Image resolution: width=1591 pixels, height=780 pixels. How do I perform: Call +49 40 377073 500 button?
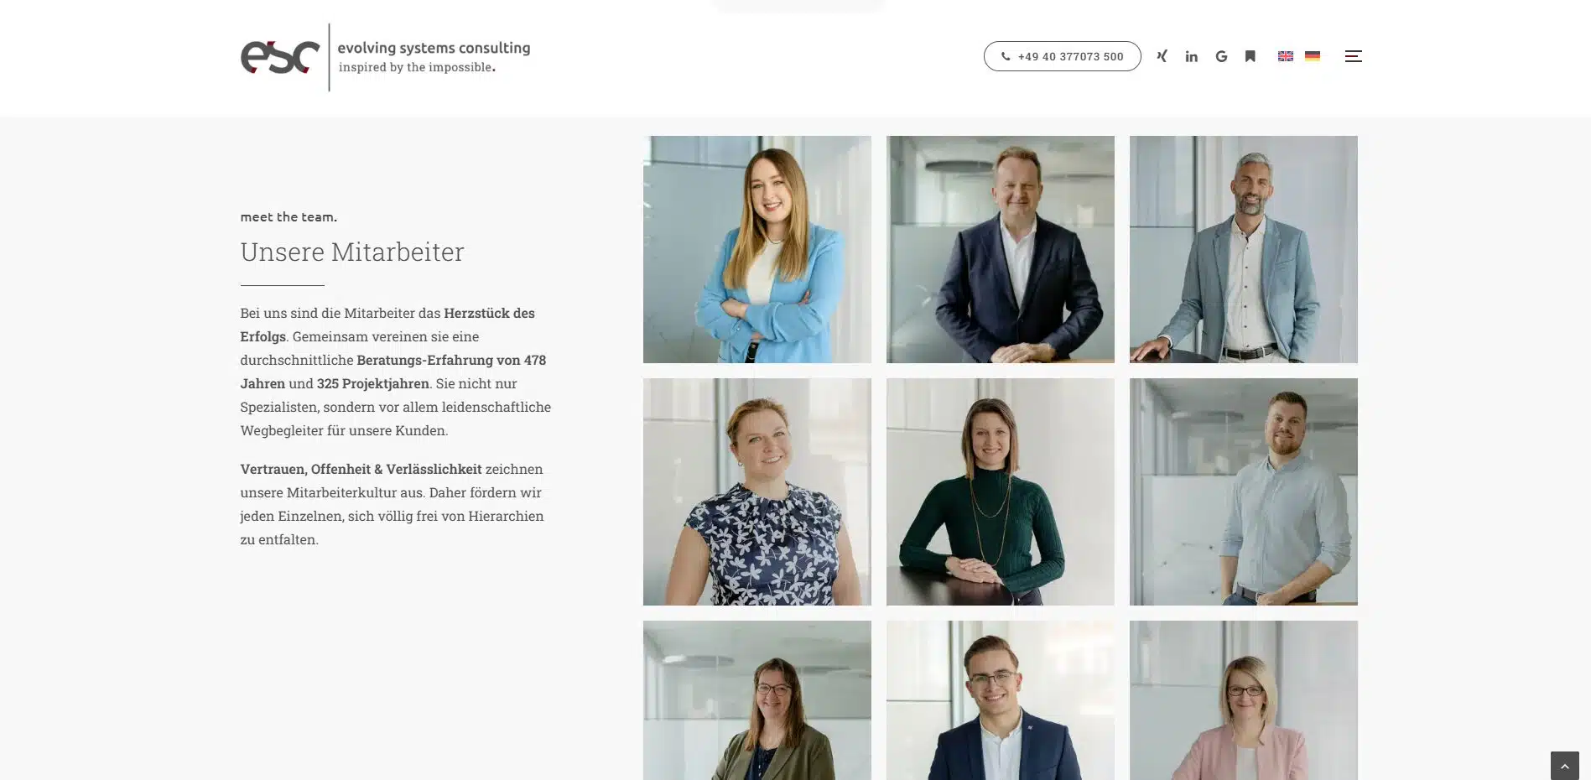[x=1062, y=56]
